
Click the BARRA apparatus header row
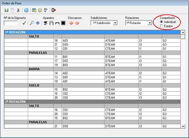[x=92, y=69]
